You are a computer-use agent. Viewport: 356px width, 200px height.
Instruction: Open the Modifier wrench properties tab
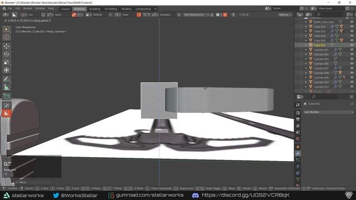click(298, 153)
